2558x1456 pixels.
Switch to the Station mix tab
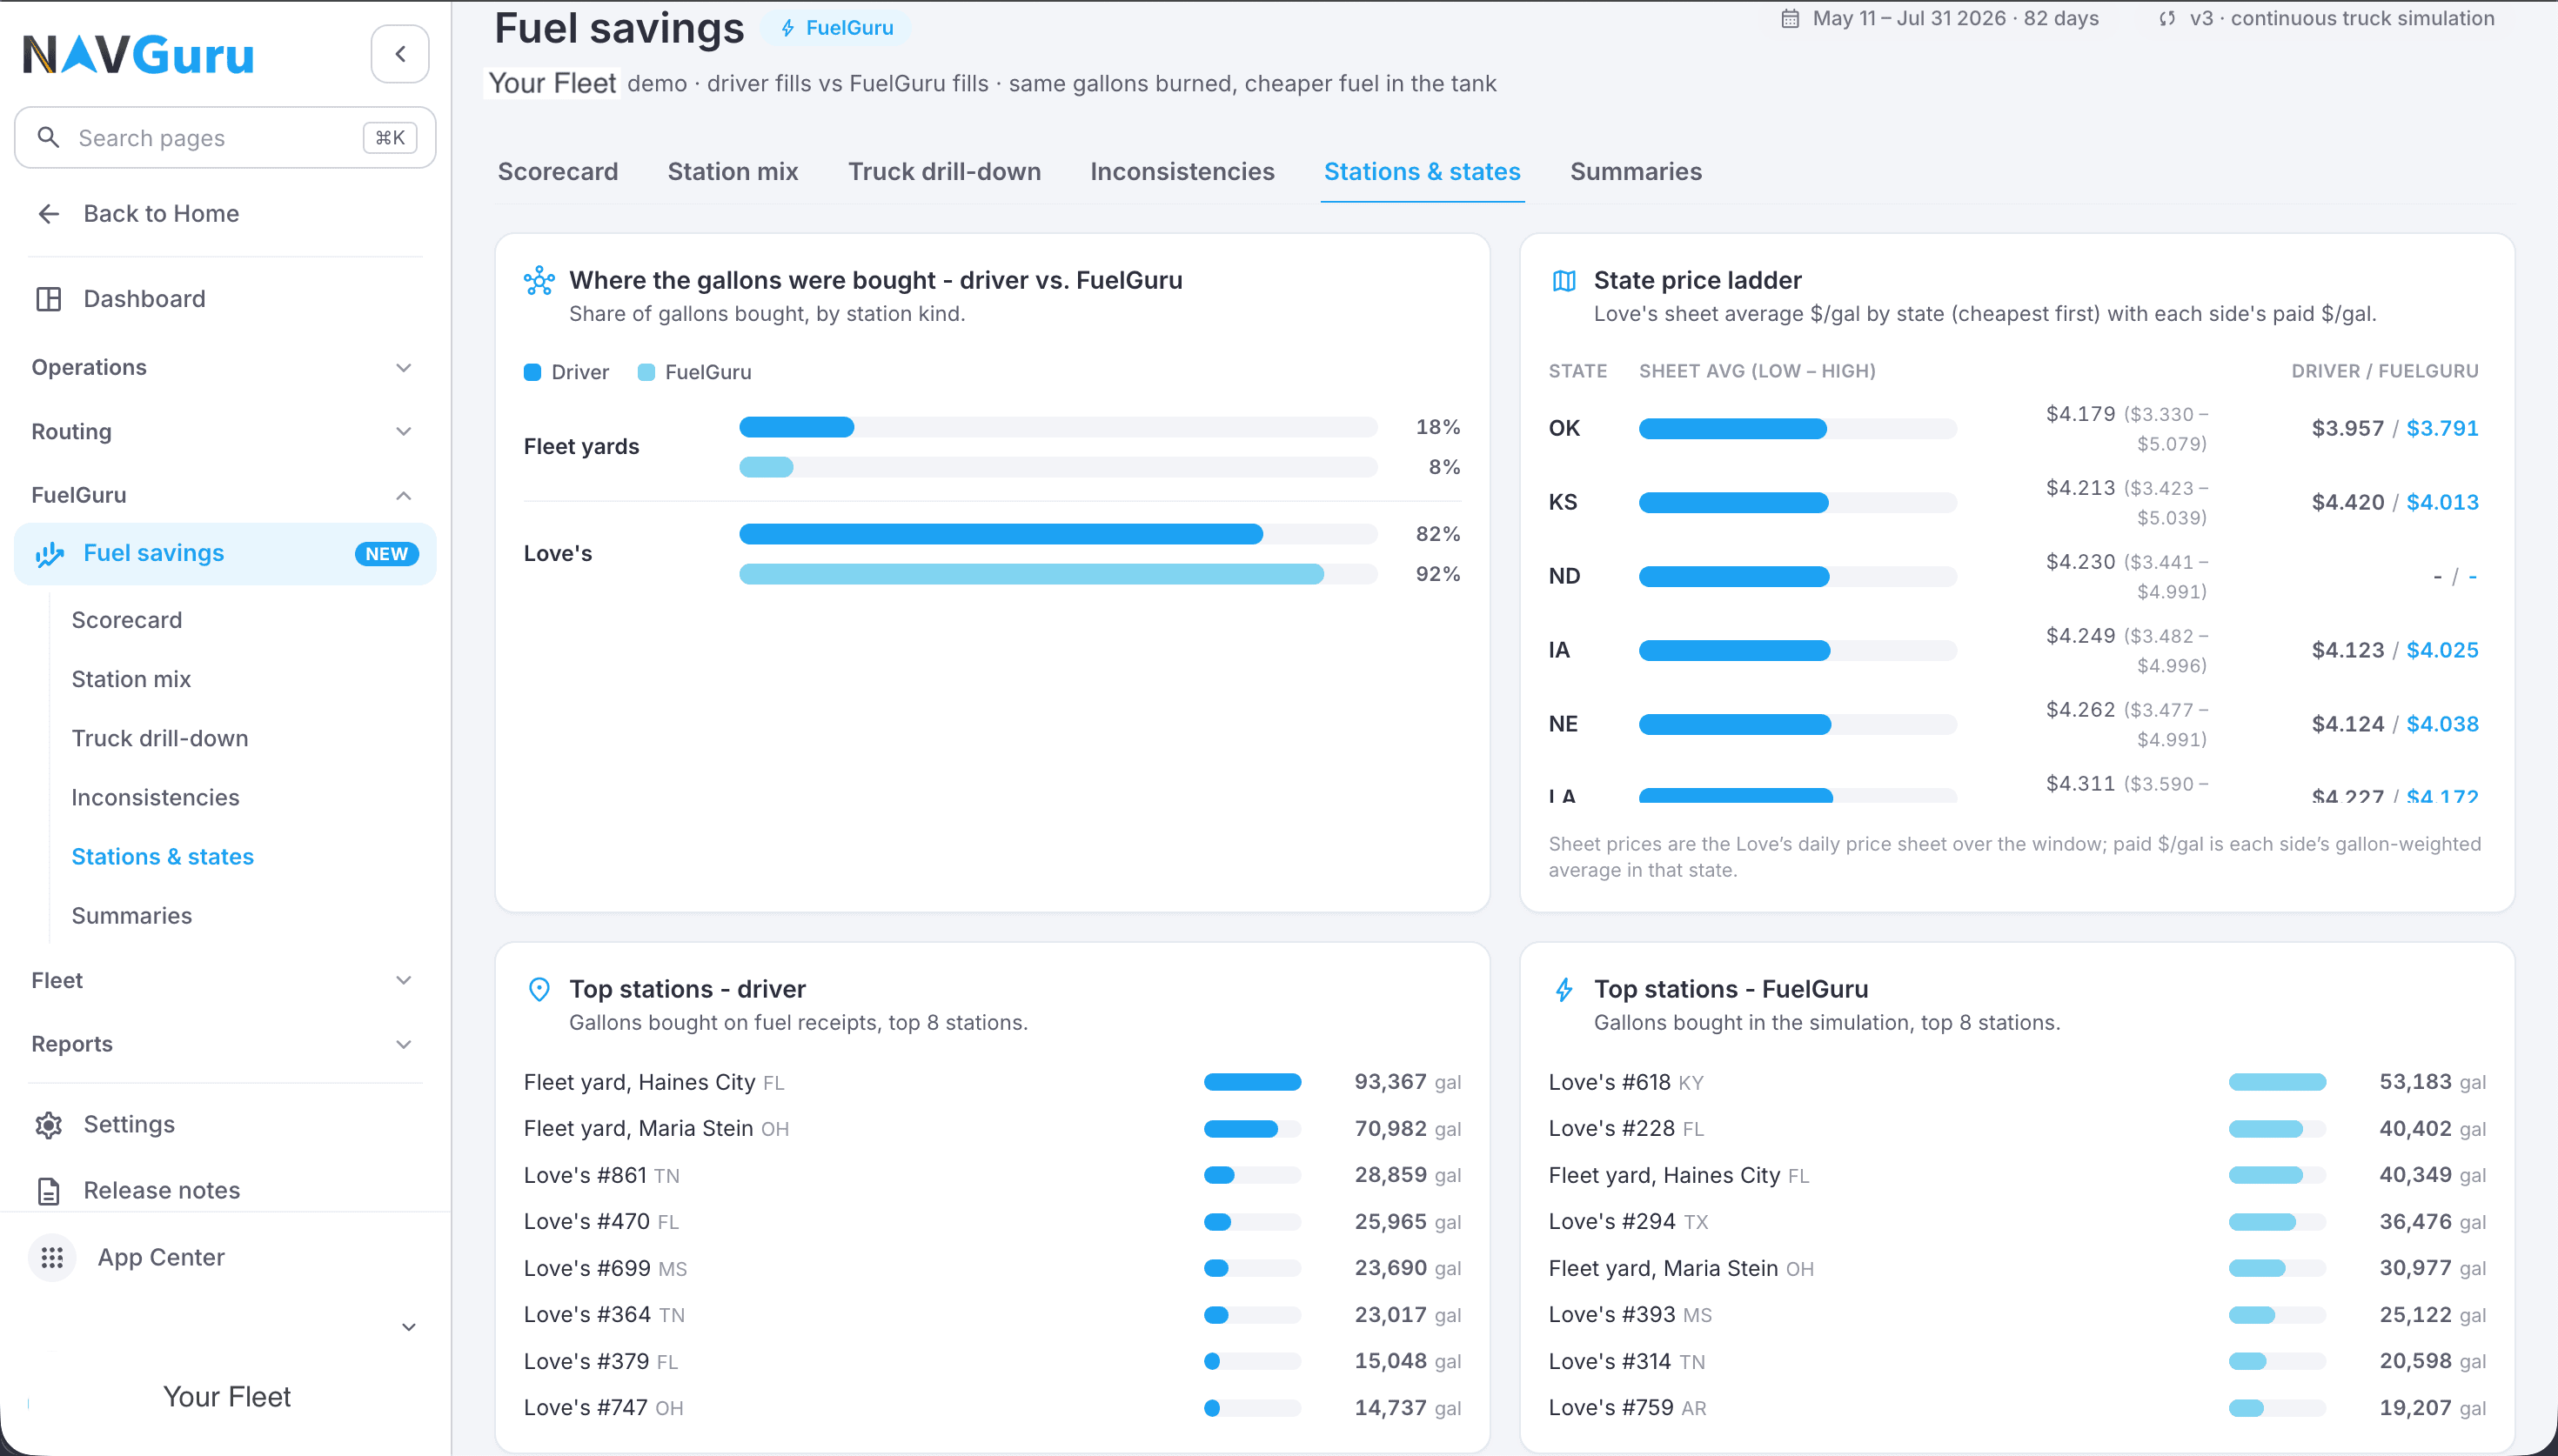coord(733,172)
